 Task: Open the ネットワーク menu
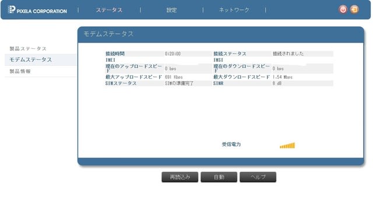234,10
